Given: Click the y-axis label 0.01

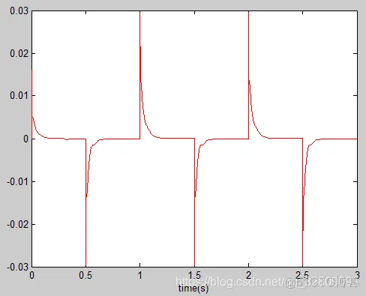Looking at the screenshot, I should point(19,96).
